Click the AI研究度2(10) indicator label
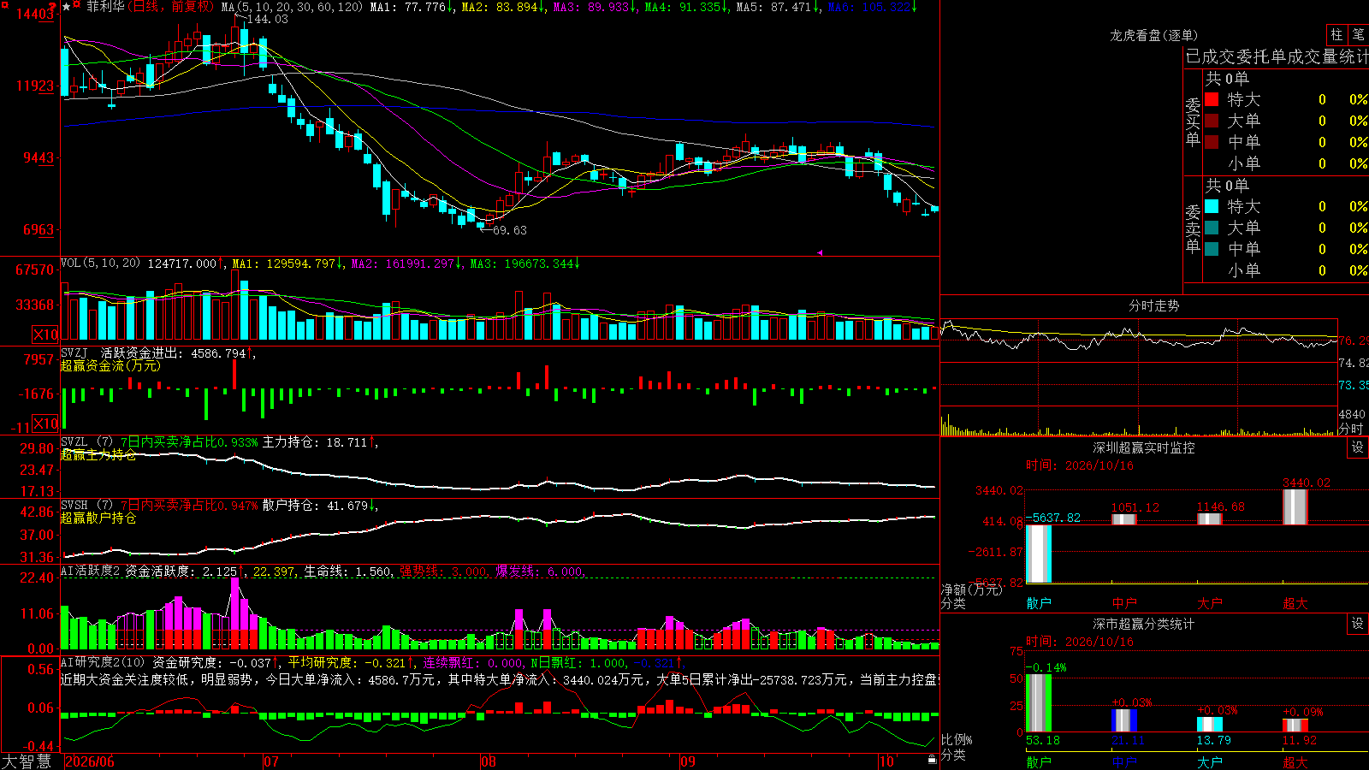 pyautogui.click(x=104, y=662)
